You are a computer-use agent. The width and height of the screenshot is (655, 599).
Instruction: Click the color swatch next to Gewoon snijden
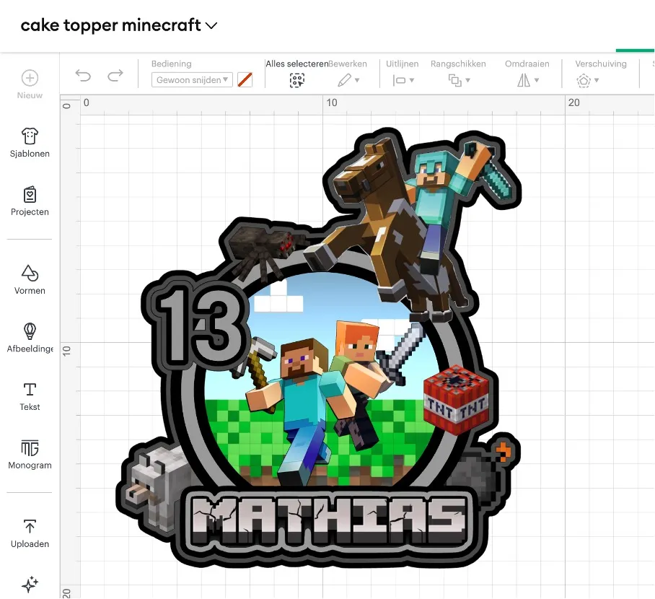(245, 80)
